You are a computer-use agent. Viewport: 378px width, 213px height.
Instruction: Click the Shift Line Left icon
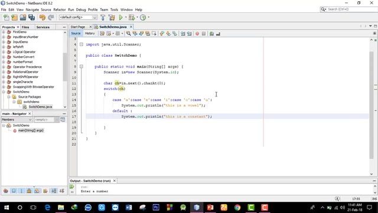(183, 34)
